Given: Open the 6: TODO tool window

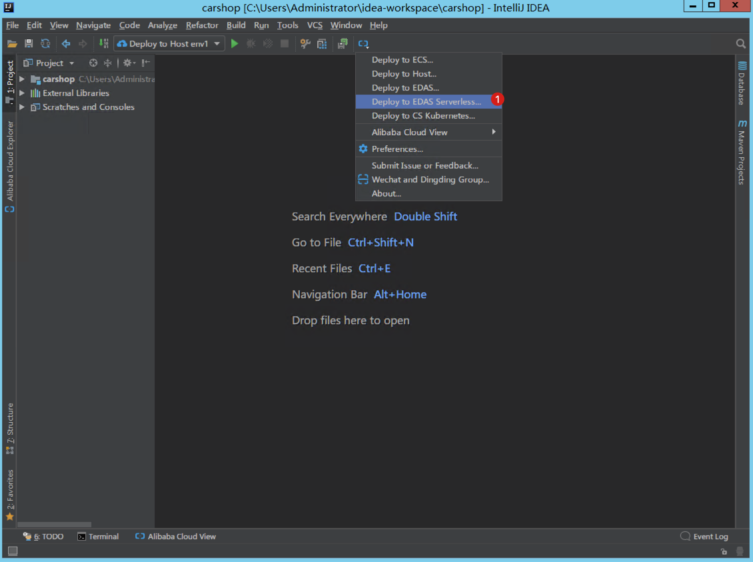Looking at the screenshot, I should 43,537.
